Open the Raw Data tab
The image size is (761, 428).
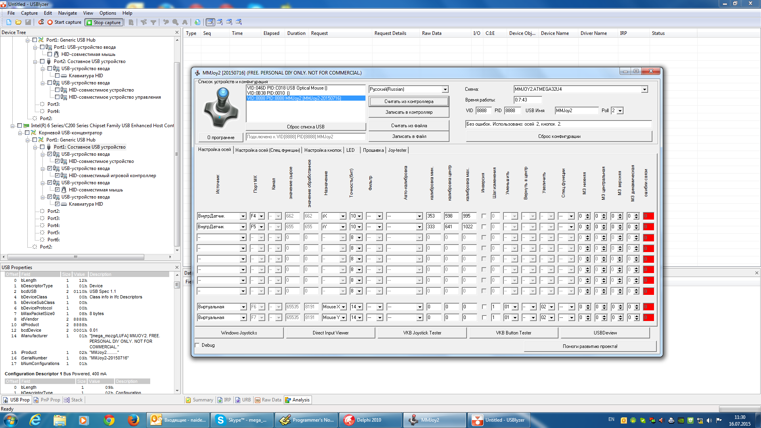click(268, 400)
